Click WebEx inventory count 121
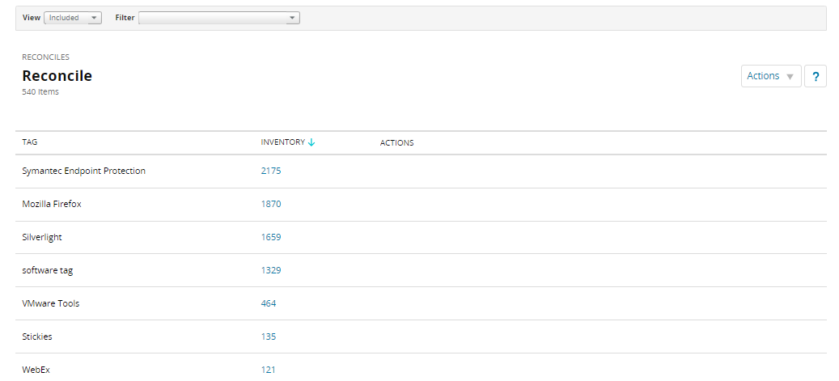Viewport: 839px width, 381px height. click(269, 370)
